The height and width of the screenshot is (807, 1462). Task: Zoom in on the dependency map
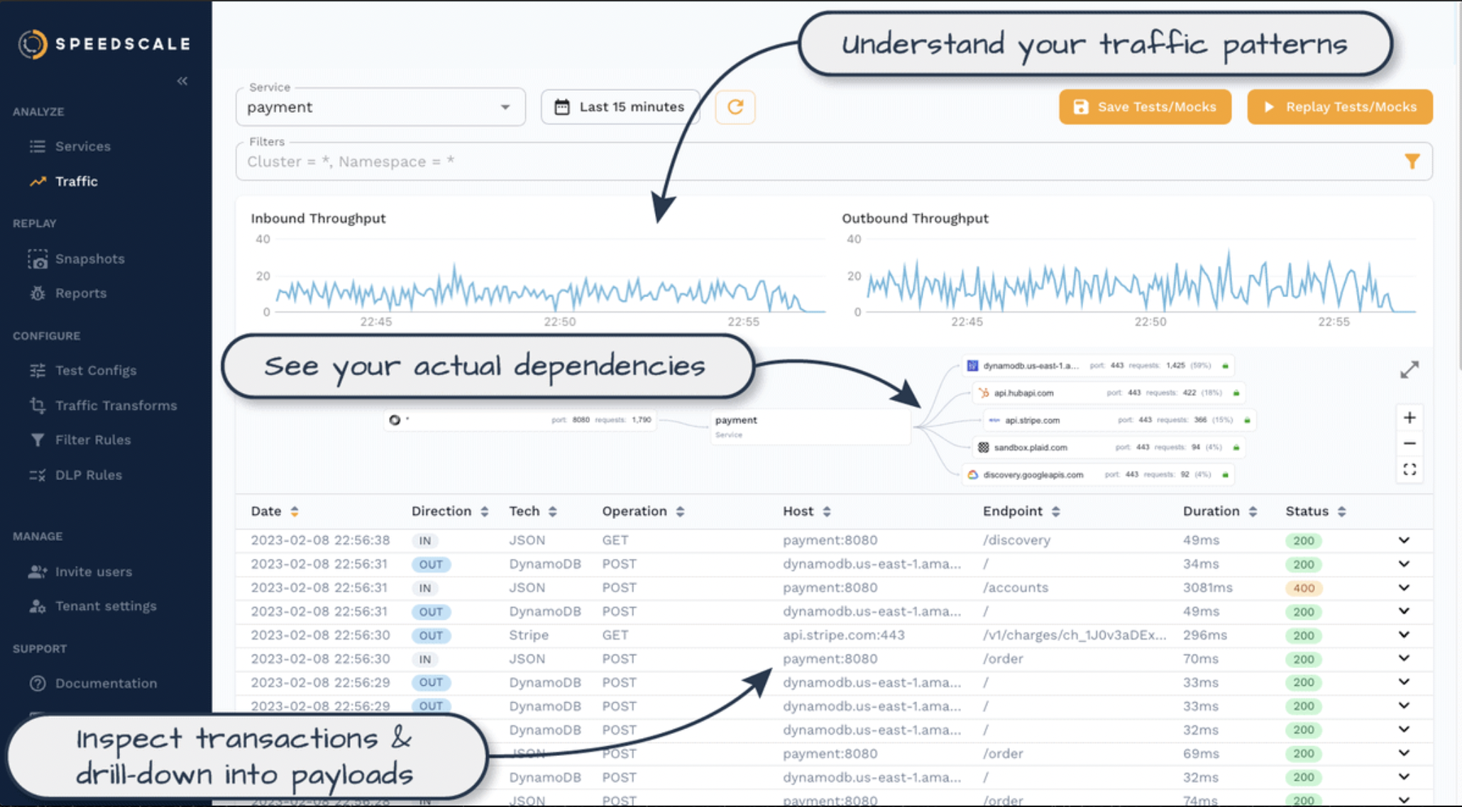pyautogui.click(x=1409, y=418)
